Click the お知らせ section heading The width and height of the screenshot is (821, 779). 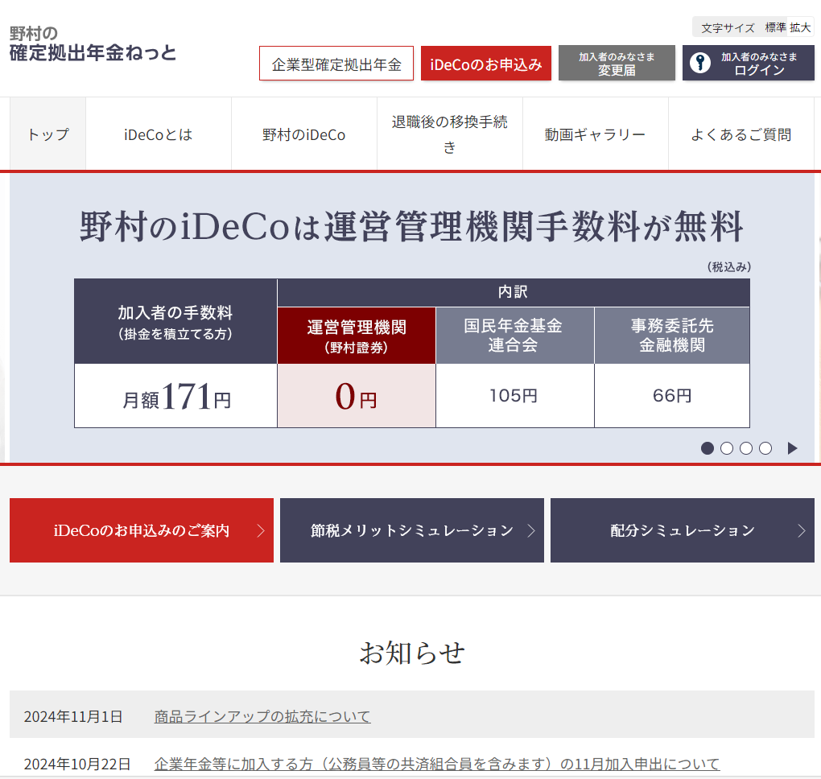click(x=412, y=653)
